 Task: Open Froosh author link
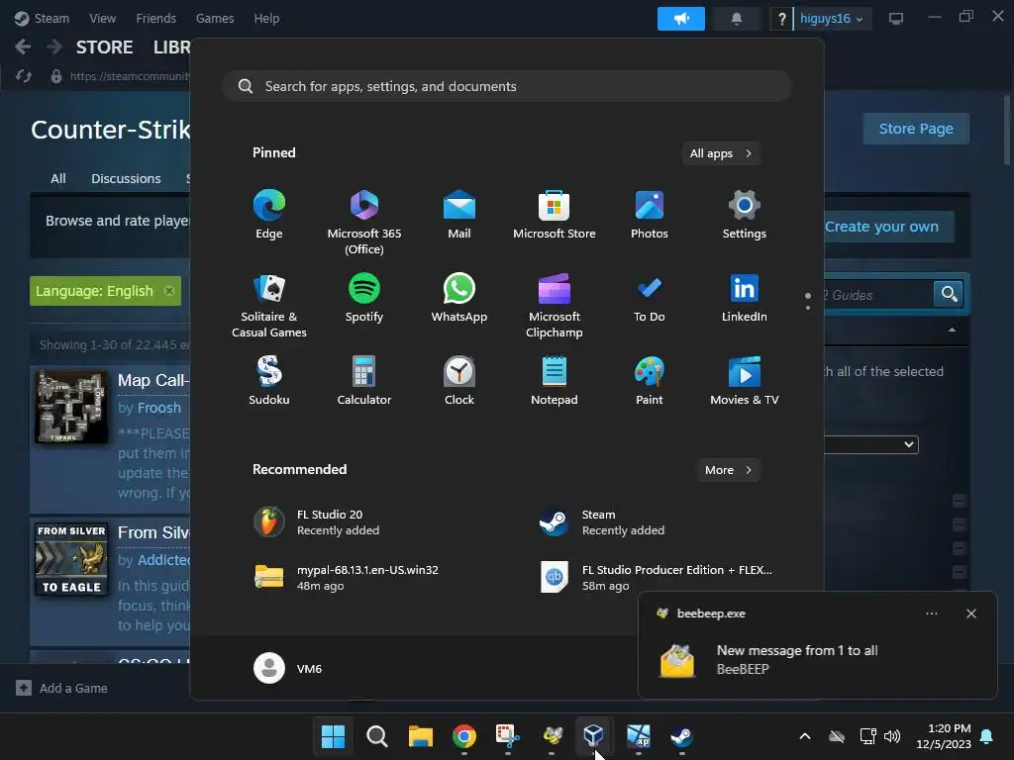point(159,408)
